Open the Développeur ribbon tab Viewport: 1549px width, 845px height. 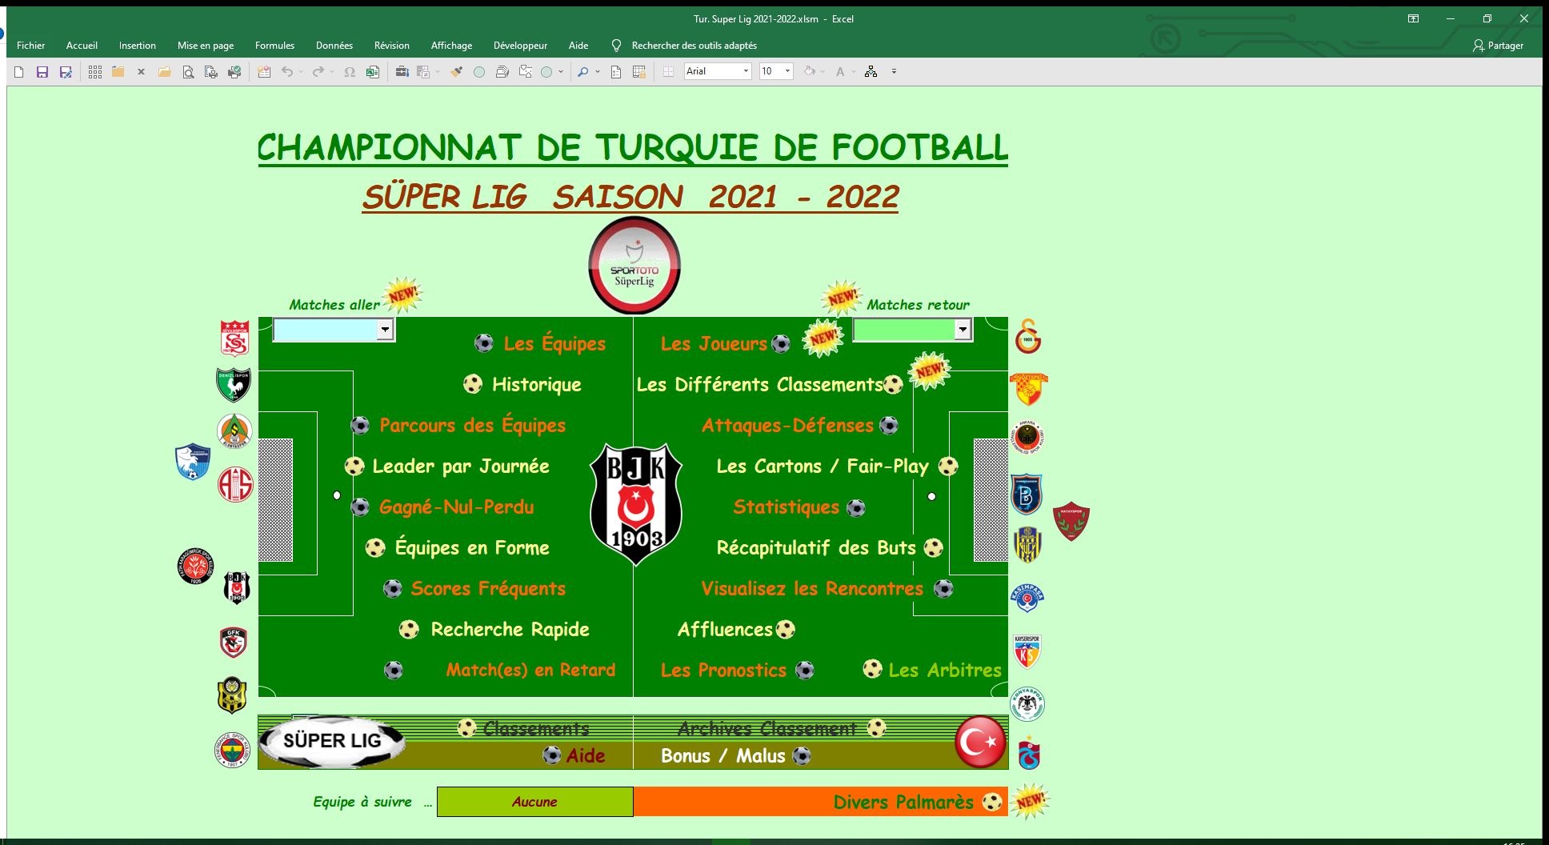[520, 46]
